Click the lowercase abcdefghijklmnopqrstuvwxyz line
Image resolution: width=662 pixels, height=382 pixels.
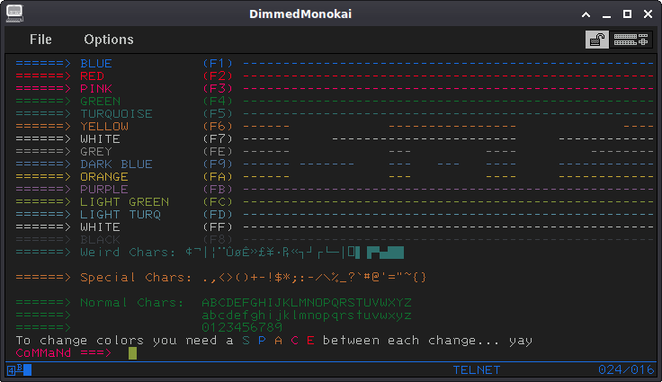coord(307,315)
